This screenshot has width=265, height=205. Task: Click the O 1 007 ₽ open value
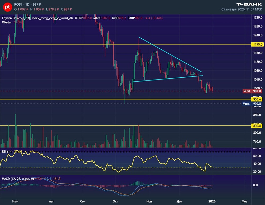tap(21, 9)
